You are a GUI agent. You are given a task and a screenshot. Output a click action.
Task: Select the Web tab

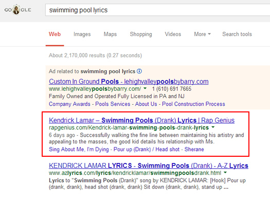point(55,34)
